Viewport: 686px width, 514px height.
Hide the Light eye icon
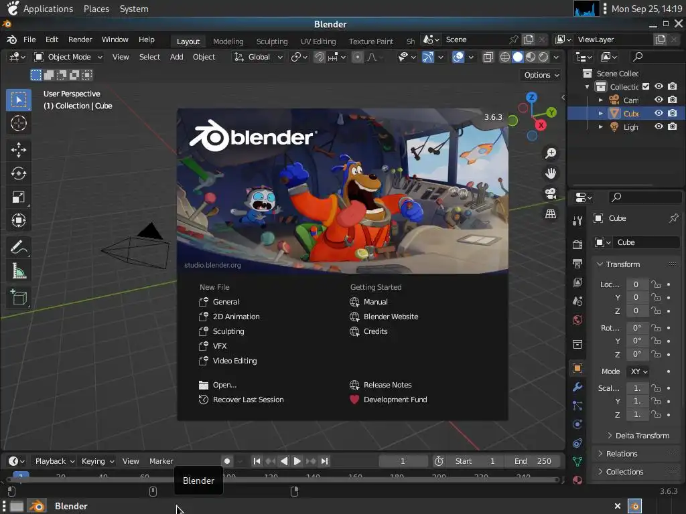(x=659, y=126)
